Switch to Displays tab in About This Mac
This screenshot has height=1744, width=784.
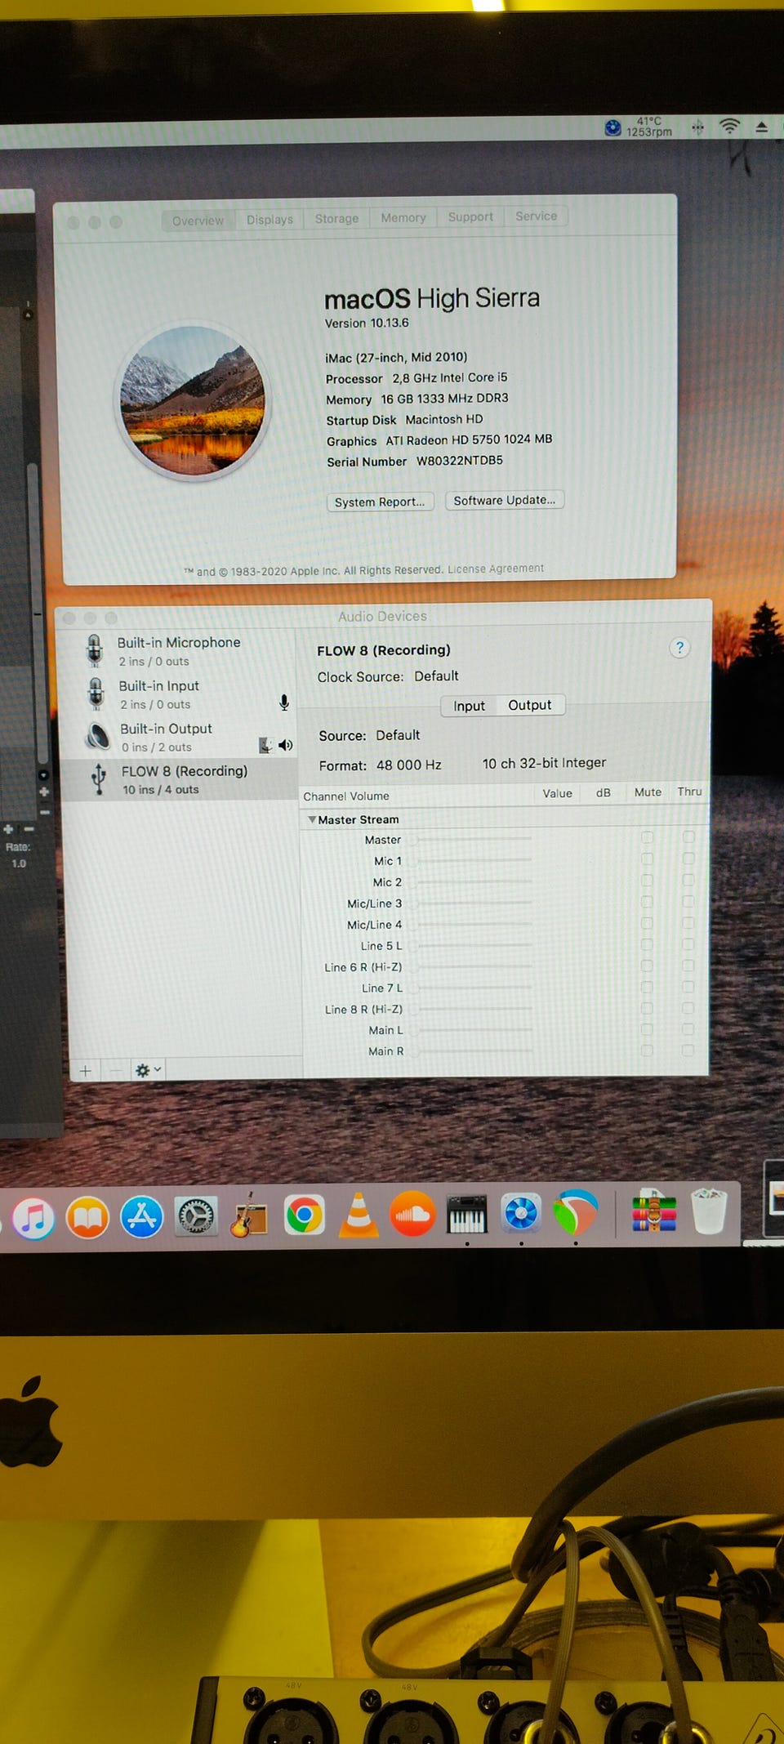(x=269, y=219)
